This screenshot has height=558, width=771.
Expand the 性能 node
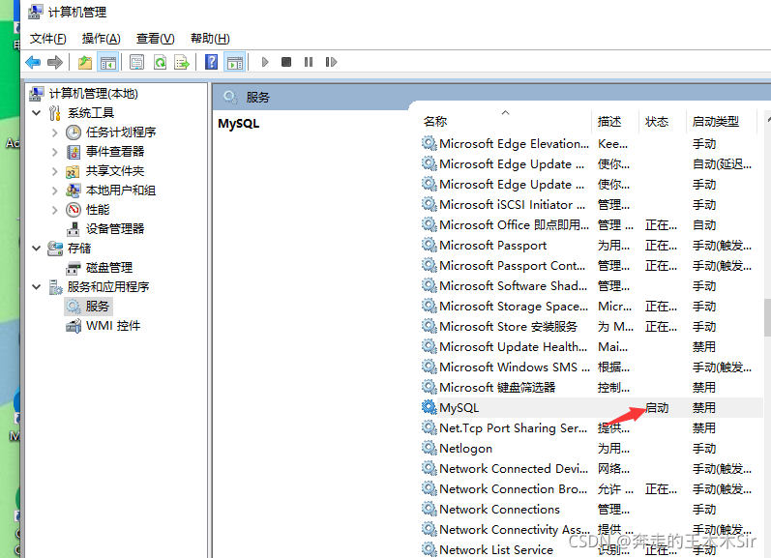tap(54, 210)
